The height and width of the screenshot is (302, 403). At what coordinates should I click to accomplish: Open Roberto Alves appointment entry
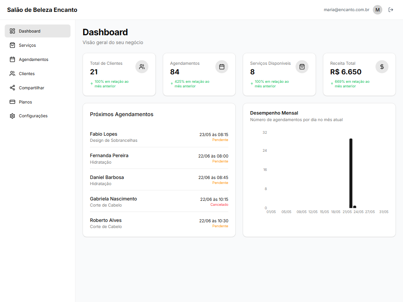pyautogui.click(x=159, y=223)
